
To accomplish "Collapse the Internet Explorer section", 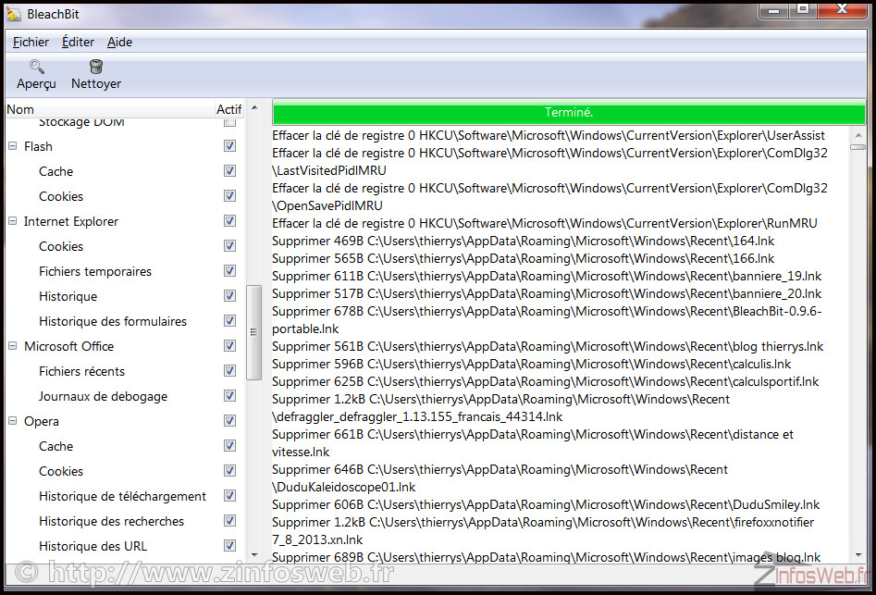I will tap(11, 221).
